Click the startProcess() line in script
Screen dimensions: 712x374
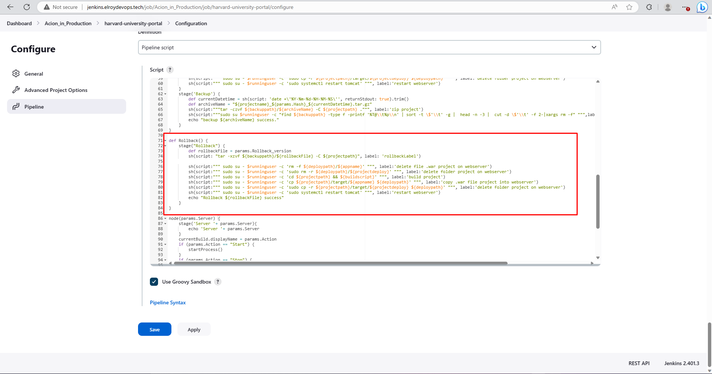coord(205,250)
